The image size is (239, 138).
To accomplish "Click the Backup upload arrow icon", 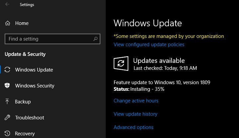I will click(7, 102).
